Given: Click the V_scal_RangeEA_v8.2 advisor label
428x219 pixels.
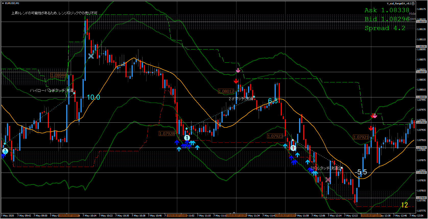Looking at the screenshot, I should pyautogui.click(x=399, y=4).
